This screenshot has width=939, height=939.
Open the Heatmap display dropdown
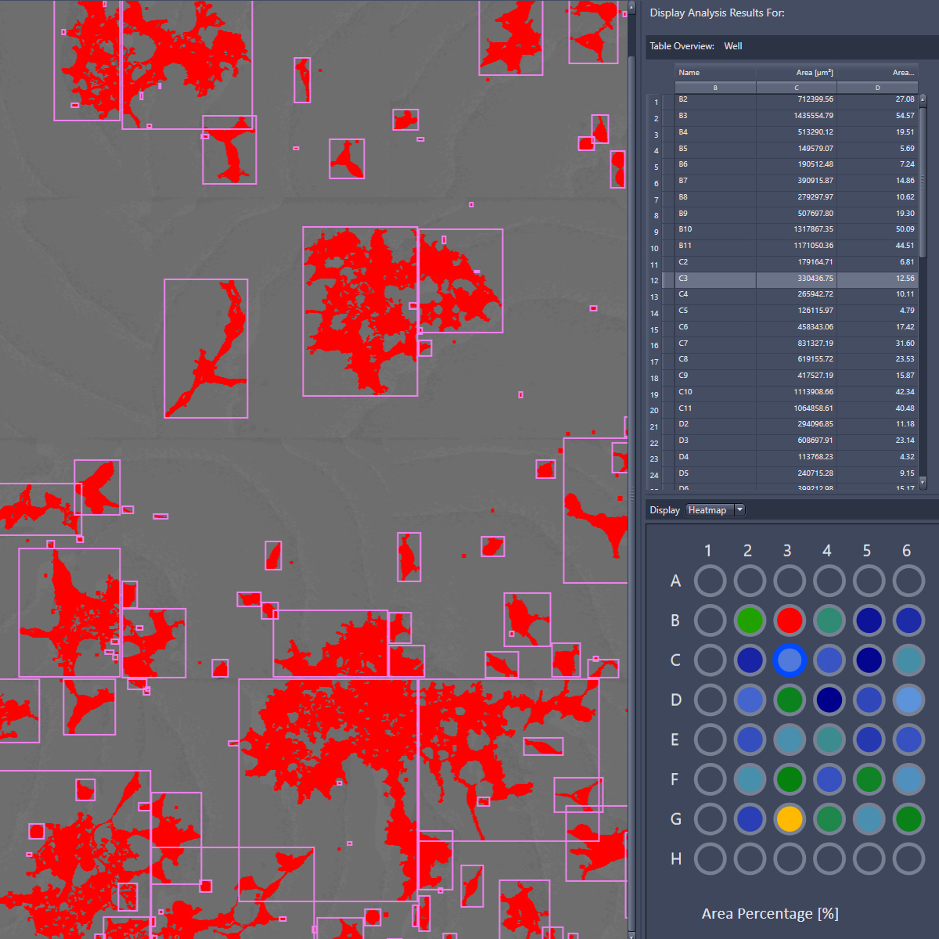715,510
